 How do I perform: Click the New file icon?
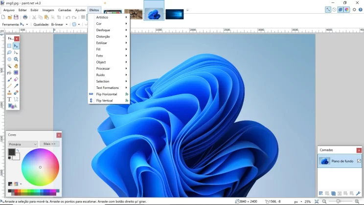(3, 17)
